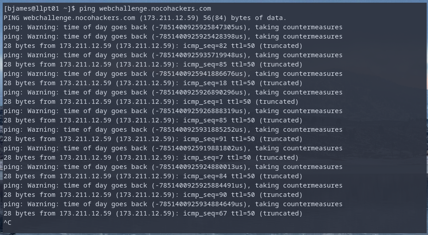428x235 pixels.
Task: Click the warning ending in 428398us
Action: pos(173,36)
